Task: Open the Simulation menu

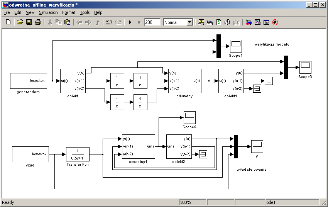Action: click(x=48, y=12)
